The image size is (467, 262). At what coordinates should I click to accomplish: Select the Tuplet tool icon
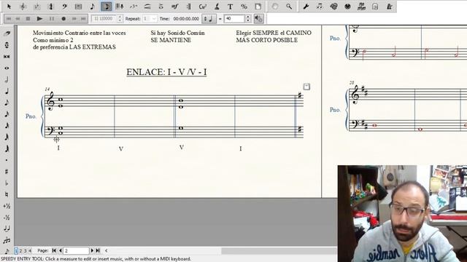[x=134, y=7]
